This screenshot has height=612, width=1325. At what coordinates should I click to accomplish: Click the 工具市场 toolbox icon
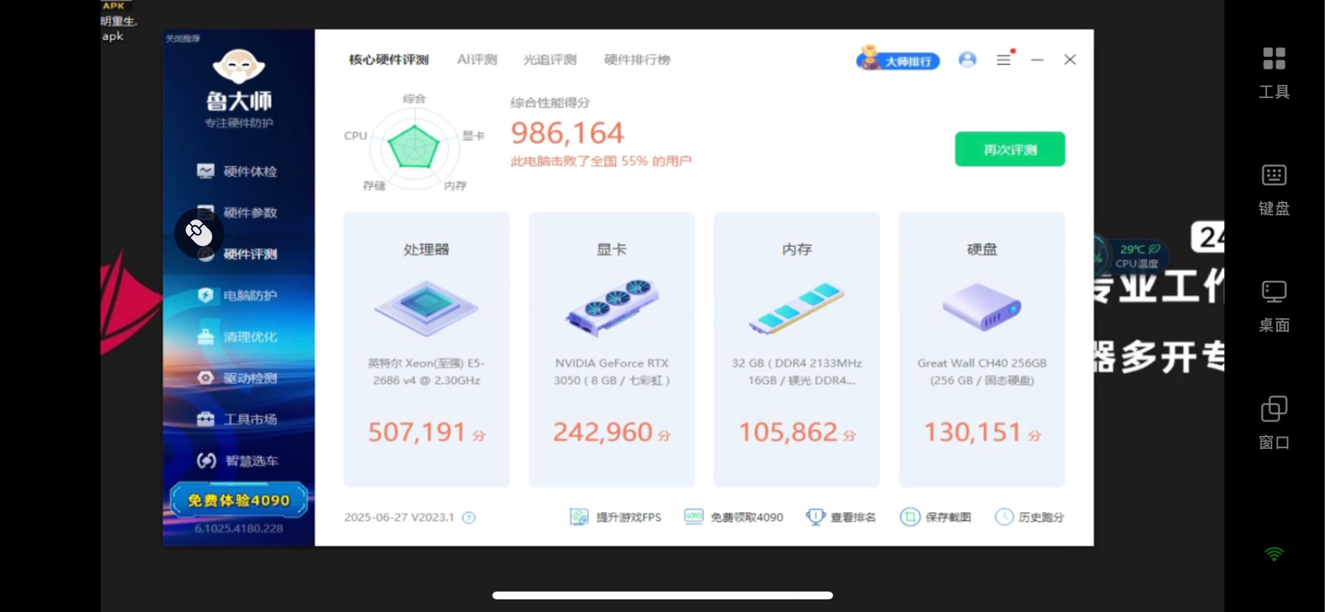click(x=205, y=419)
